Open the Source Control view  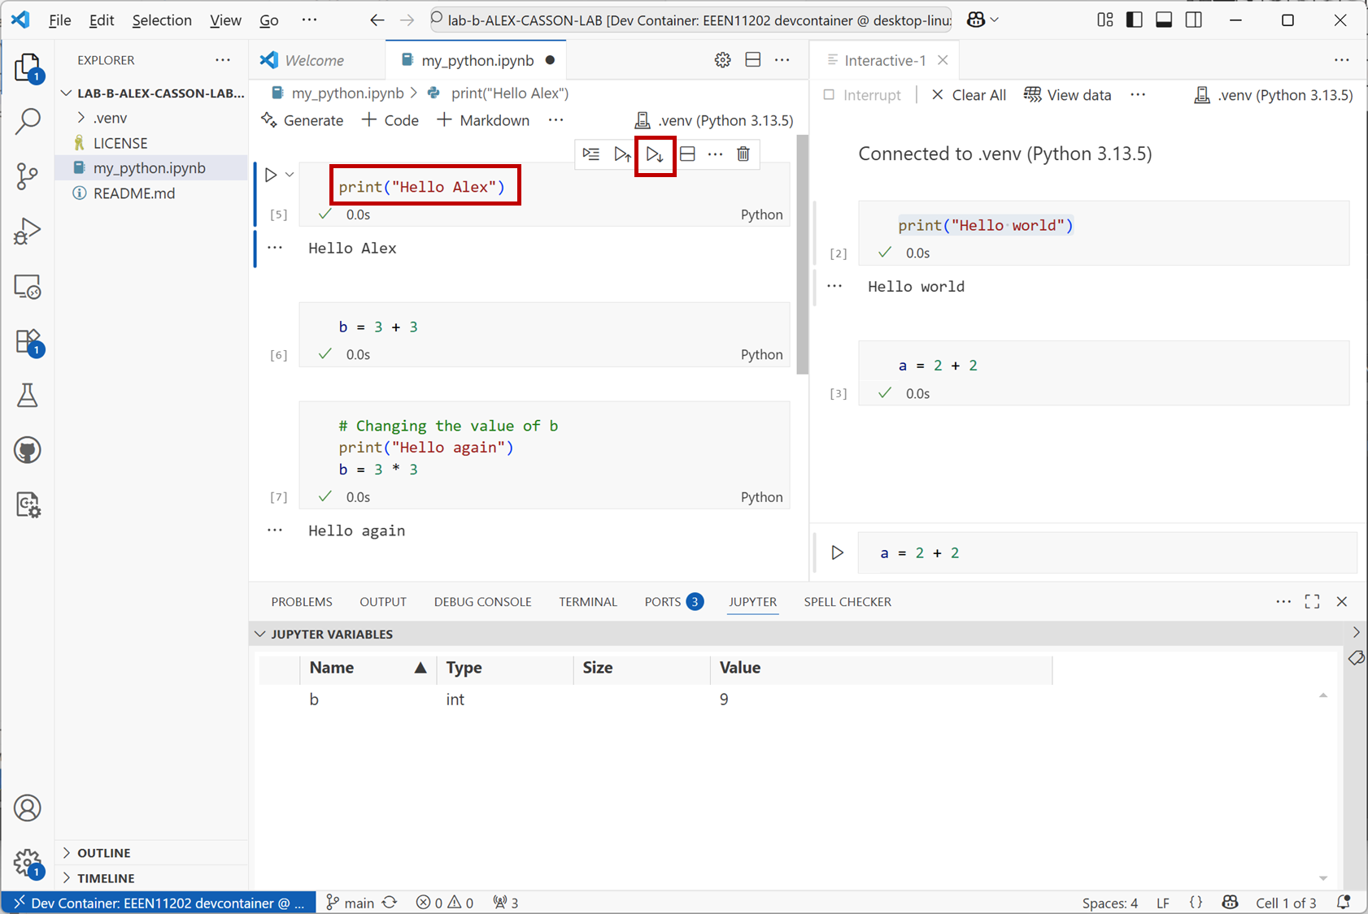[x=27, y=175]
